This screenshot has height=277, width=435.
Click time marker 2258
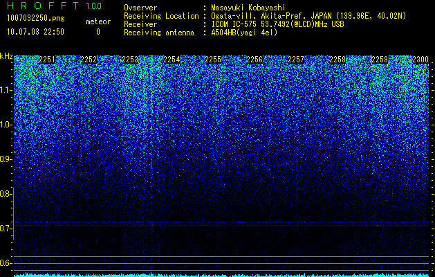pos(337,60)
